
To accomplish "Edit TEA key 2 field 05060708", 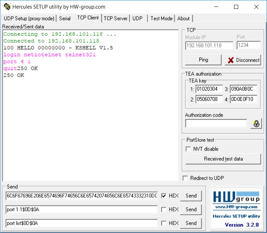I will [209, 99].
